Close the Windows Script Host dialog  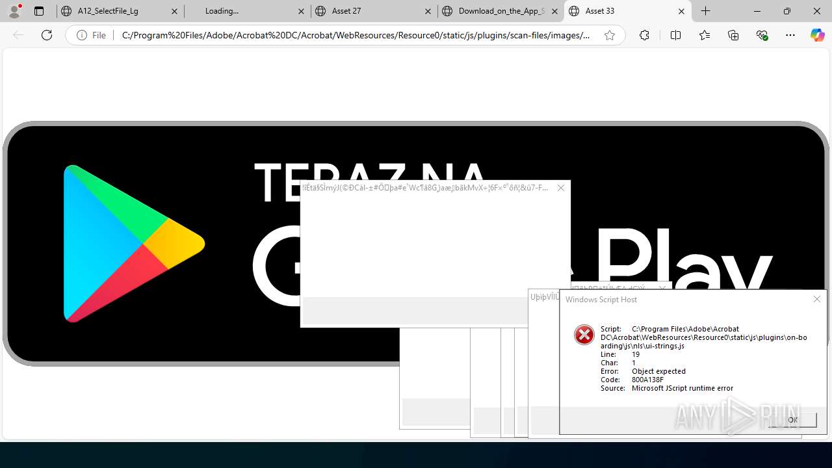point(817,299)
